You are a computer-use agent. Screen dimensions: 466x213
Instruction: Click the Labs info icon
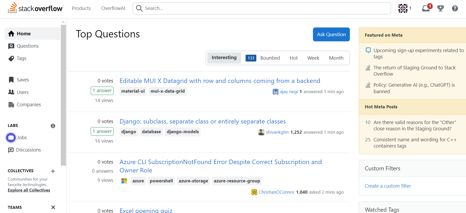tap(53, 126)
